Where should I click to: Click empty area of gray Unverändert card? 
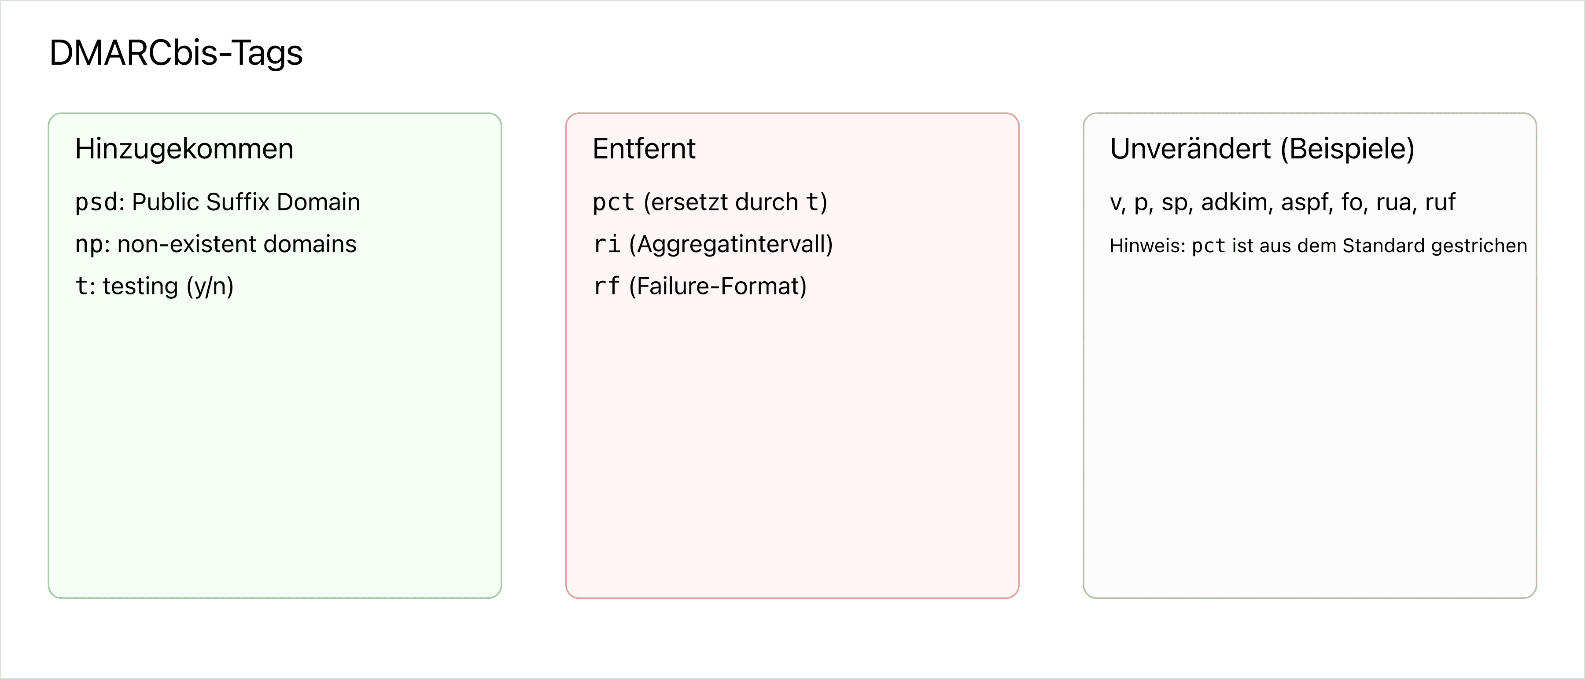coord(1309,443)
